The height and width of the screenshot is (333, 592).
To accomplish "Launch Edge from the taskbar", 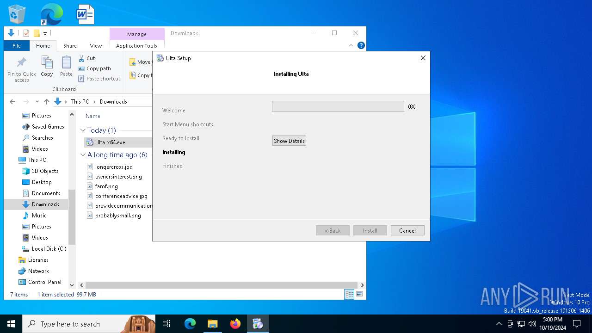I will [190, 324].
